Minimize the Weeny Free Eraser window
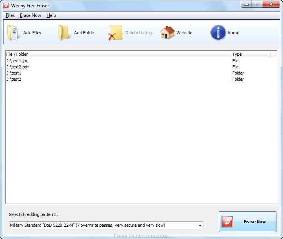The image size is (283, 239). pos(246,4)
